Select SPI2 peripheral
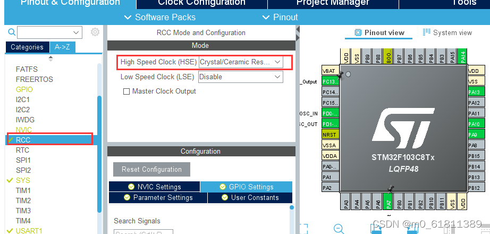The height and width of the screenshot is (234, 490). 23,171
